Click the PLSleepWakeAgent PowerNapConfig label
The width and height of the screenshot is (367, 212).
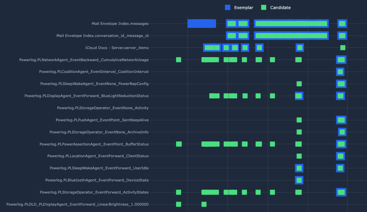pyautogui.click(x=94, y=84)
